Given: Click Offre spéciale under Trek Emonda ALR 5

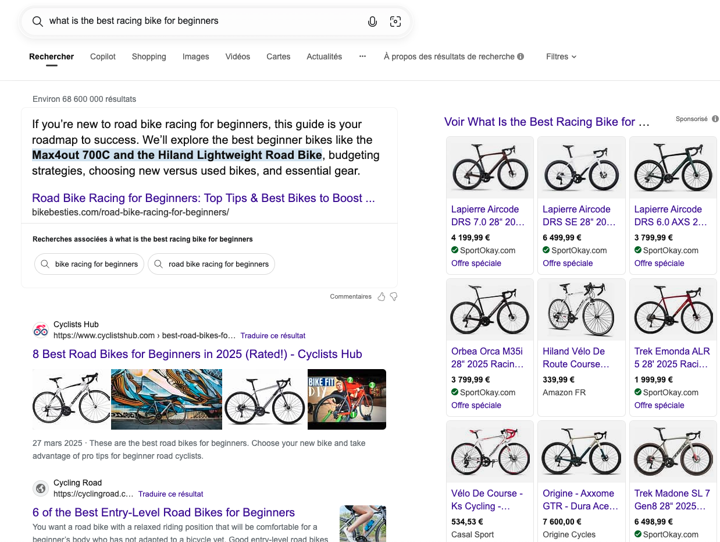Looking at the screenshot, I should tap(659, 405).
